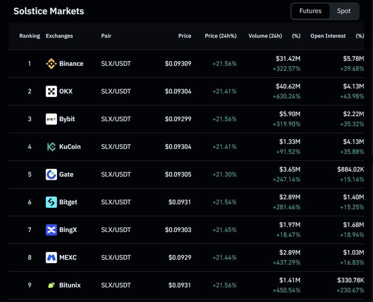Open the Bitunix exchange link

click(70, 285)
